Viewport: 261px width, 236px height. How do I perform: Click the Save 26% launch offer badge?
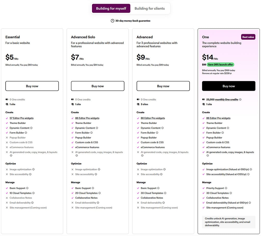pos(220,65)
